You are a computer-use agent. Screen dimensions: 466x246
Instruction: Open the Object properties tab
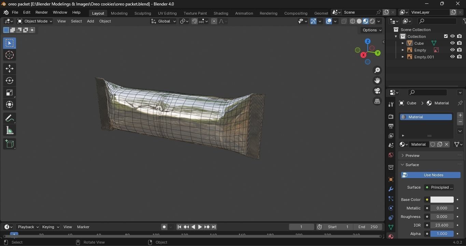[391, 179]
